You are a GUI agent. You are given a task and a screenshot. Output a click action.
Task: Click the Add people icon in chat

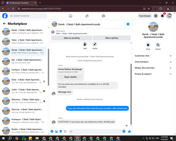(85, 44)
